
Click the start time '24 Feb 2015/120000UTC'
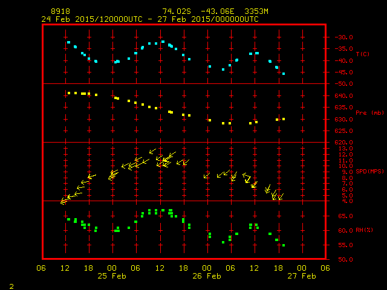92,19
